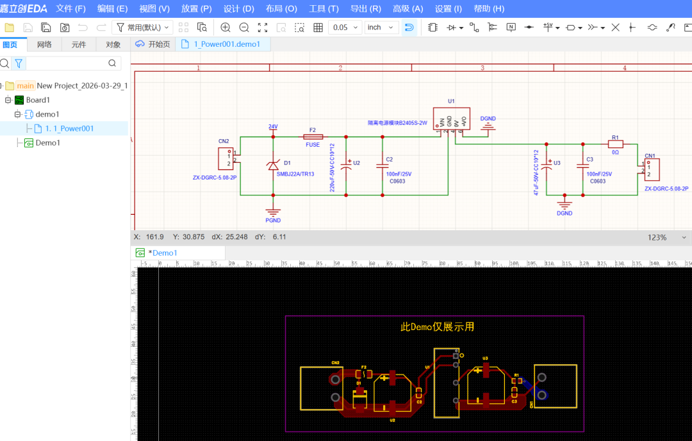The image size is (692, 441).
Task: Select the Place Wire tool
Action: tap(474, 28)
